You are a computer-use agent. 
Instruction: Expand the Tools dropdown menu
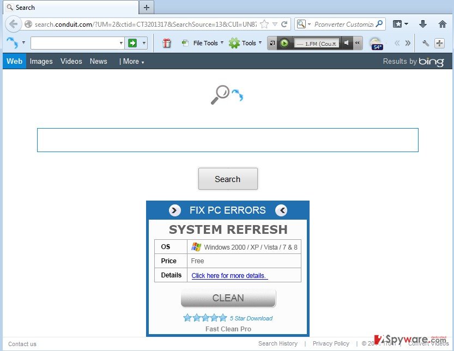260,43
